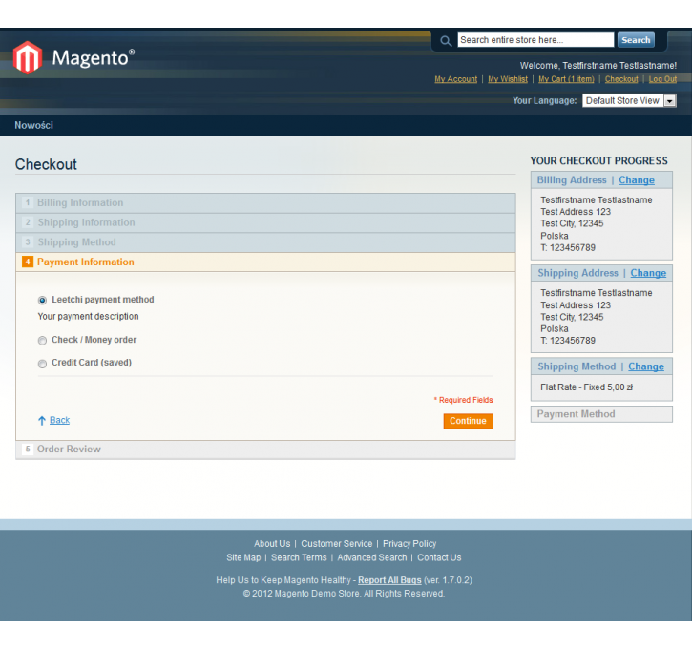
Task: Expand the Billing Information step
Action: (265, 203)
